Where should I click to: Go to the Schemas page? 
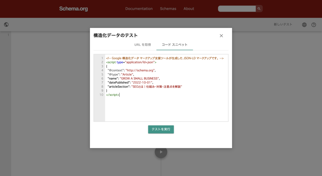point(168,9)
